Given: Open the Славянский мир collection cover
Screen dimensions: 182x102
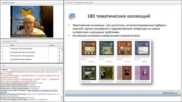Looking at the screenshot, I should coord(89,73).
